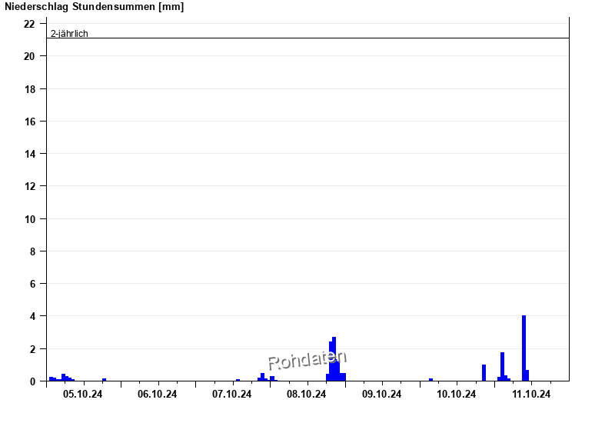615x423 pixels.
Task: Click the y-axis value 0
Action: coord(32,381)
